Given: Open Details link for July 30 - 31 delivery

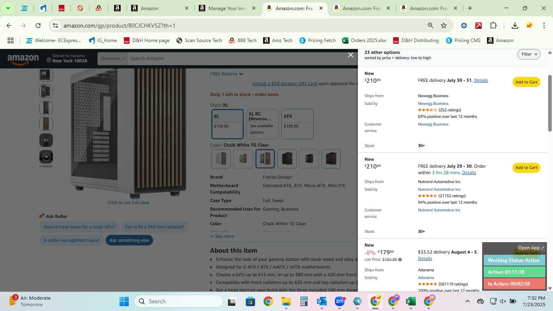Looking at the screenshot, I should [x=481, y=80].
